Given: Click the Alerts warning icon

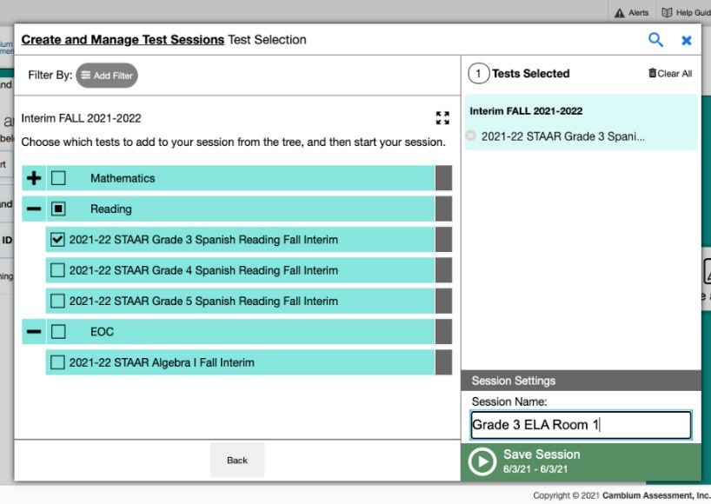Looking at the screenshot, I should pos(620,13).
